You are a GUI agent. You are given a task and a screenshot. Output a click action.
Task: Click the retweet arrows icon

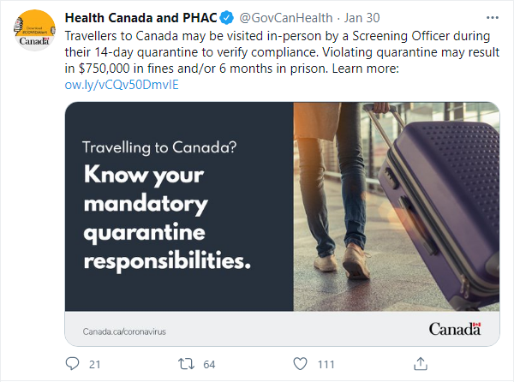(186, 364)
